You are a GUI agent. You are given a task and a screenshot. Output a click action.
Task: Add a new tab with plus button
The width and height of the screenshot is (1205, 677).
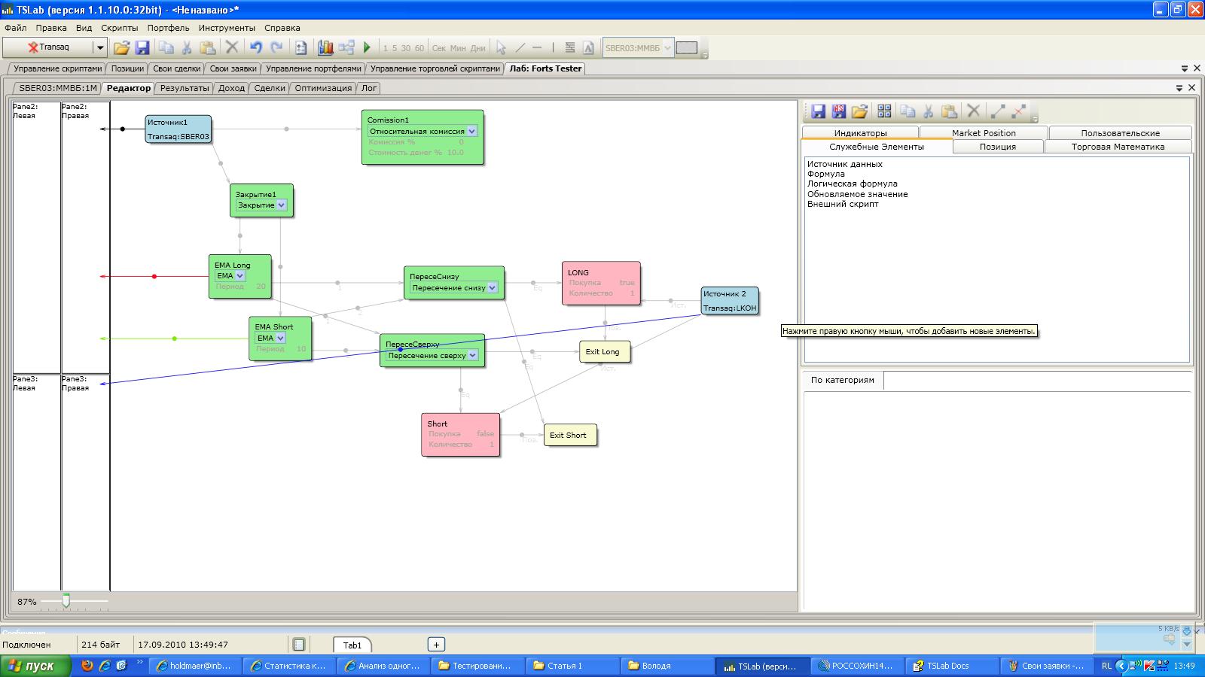coord(436,645)
